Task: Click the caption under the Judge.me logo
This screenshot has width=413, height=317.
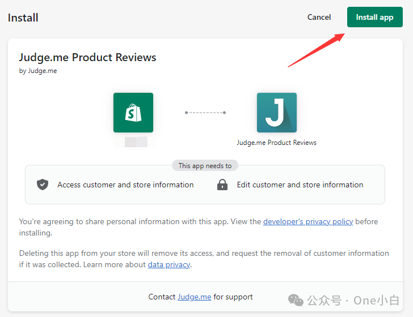Action: coord(276,143)
